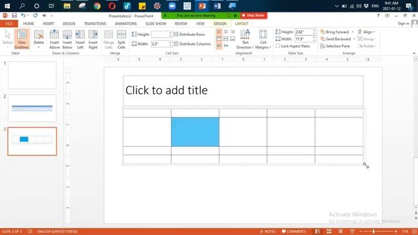Expand the Send Backward dropdown arrow
Viewport: 418px width, 235px height.
[x=354, y=39]
